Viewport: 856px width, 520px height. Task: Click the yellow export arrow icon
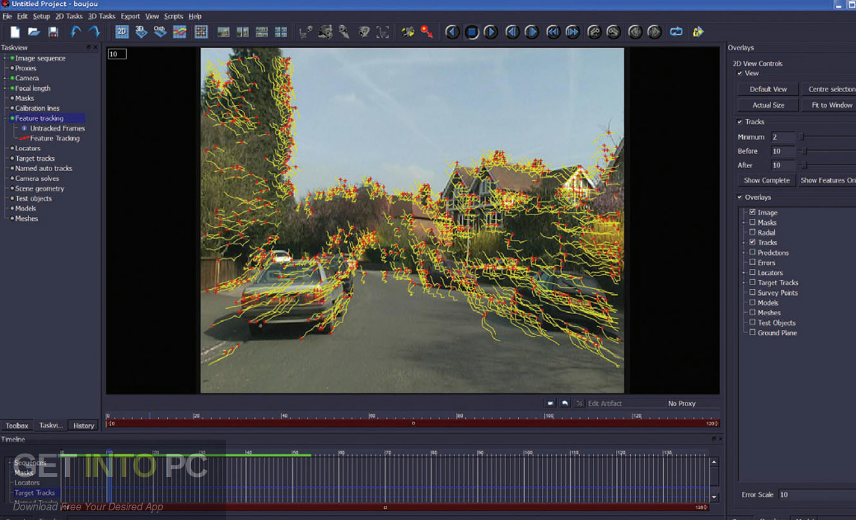(698, 32)
